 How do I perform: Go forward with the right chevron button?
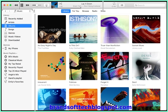pos(9,11)
